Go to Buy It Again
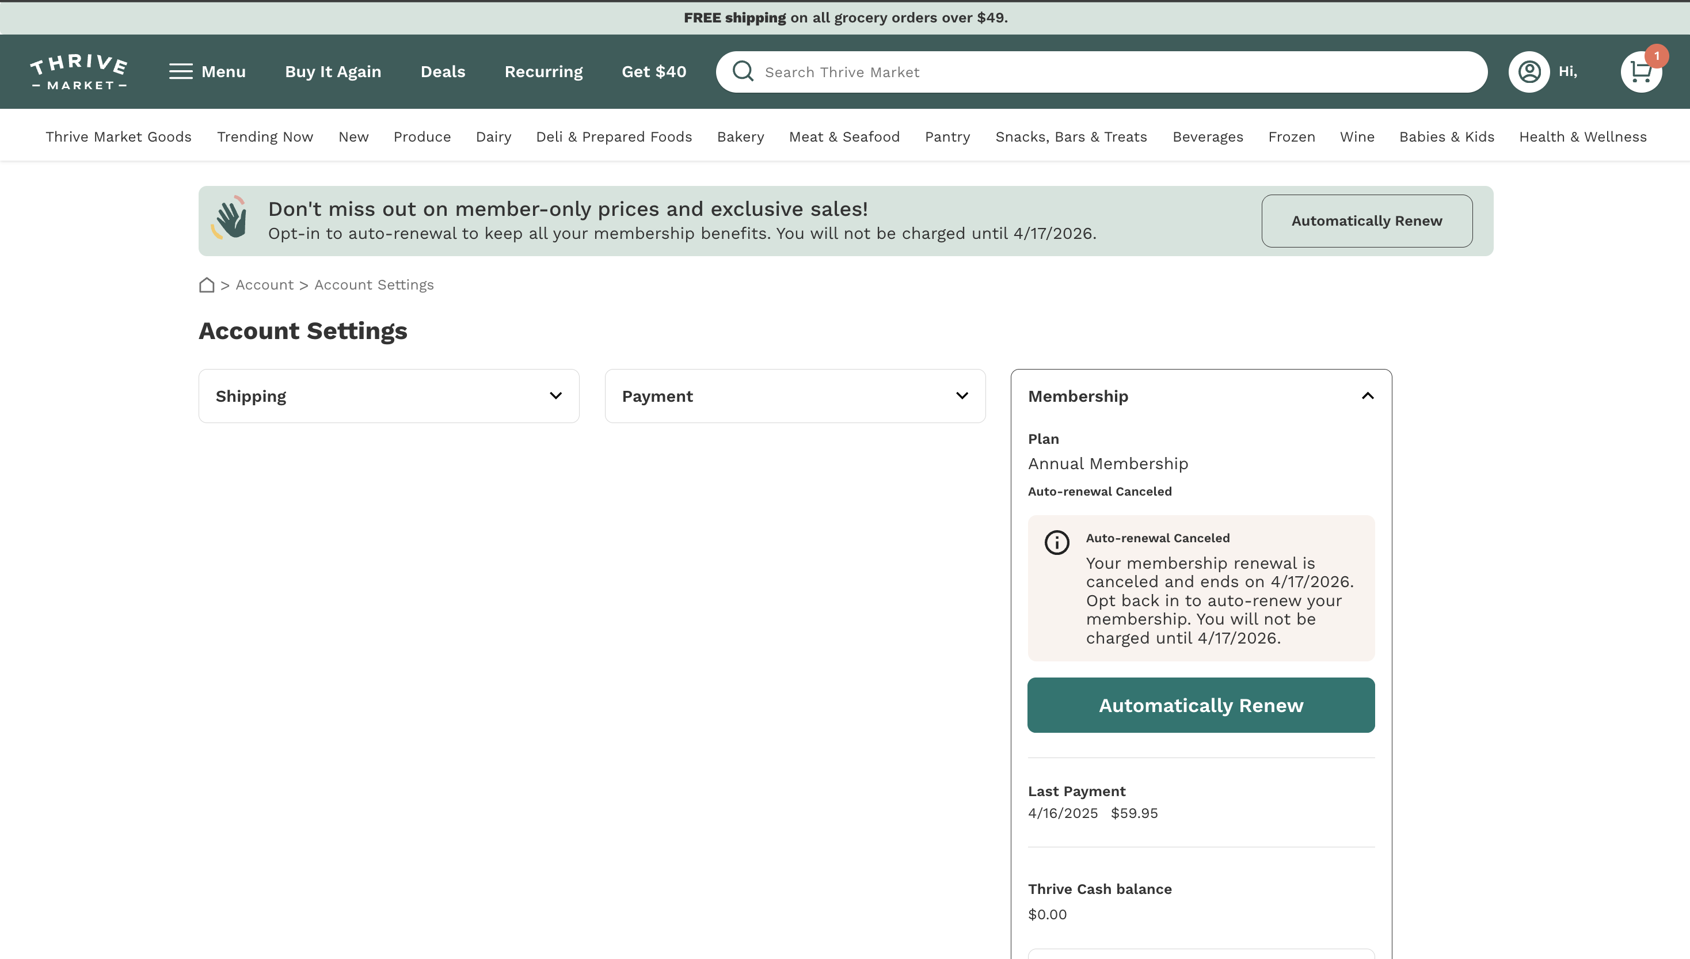This screenshot has width=1690, height=959. click(333, 72)
